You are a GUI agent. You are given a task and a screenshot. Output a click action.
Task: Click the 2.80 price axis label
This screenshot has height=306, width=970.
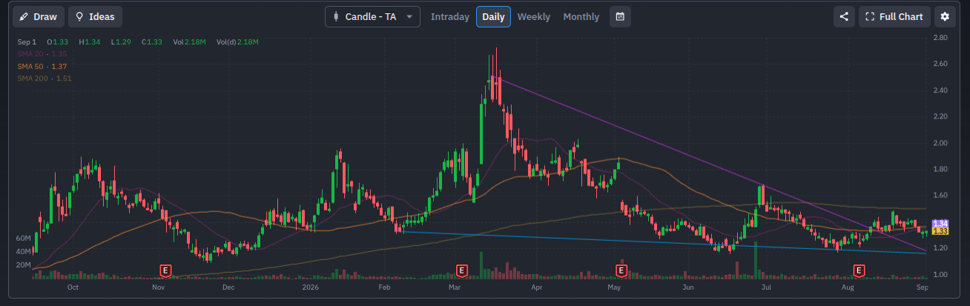940,37
